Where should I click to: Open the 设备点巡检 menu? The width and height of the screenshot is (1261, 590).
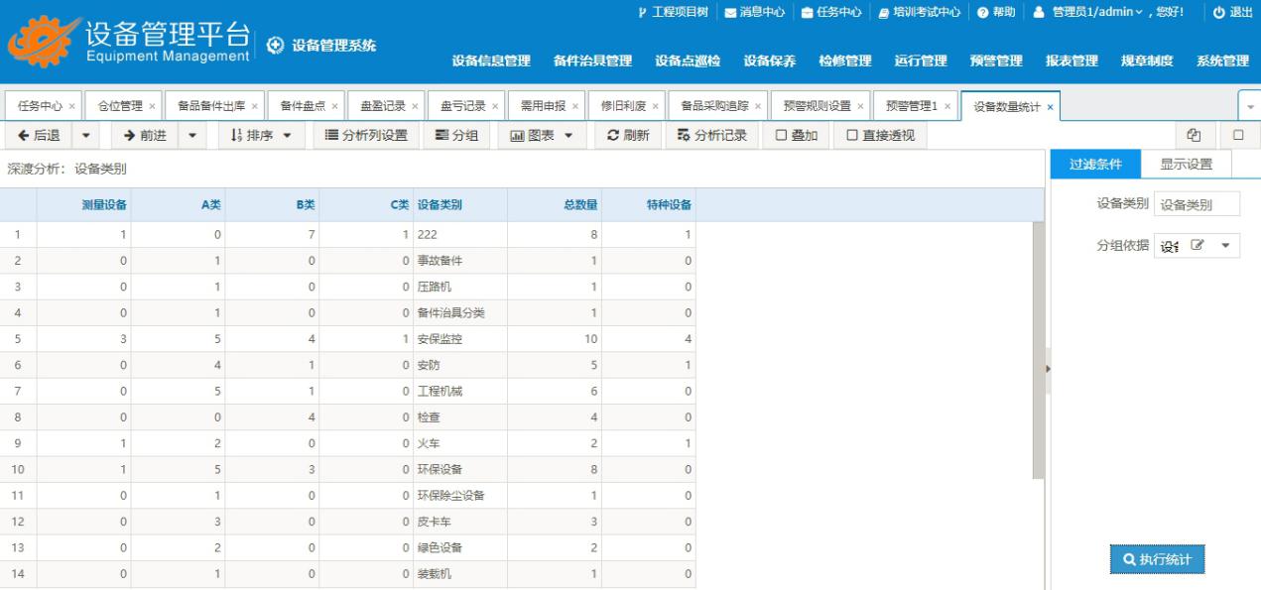click(x=688, y=61)
